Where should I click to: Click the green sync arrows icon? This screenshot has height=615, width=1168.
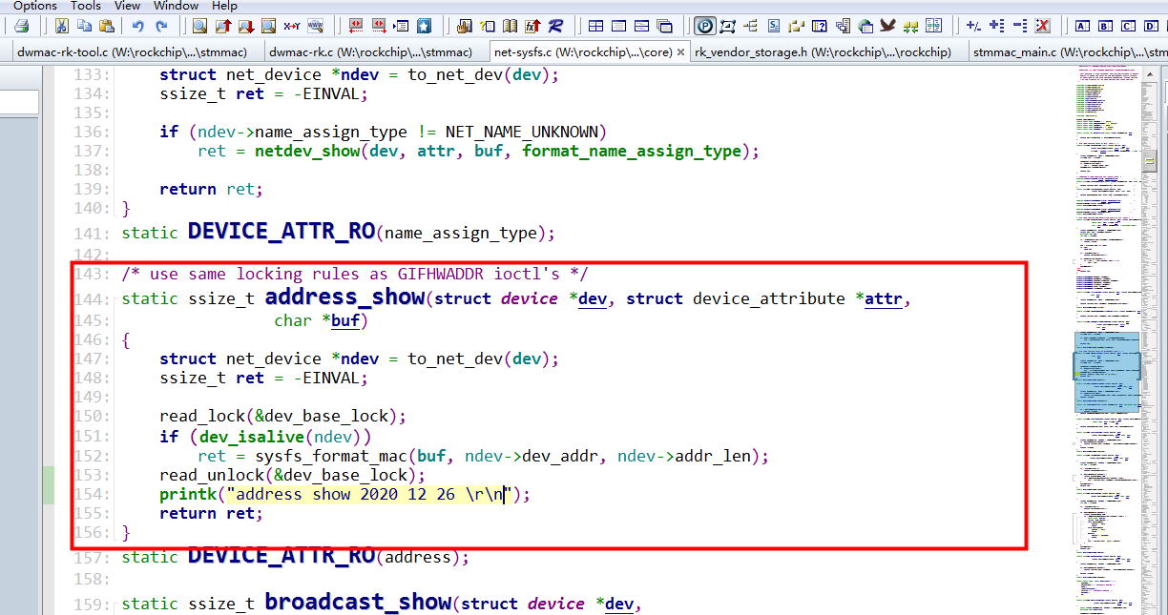click(910, 26)
